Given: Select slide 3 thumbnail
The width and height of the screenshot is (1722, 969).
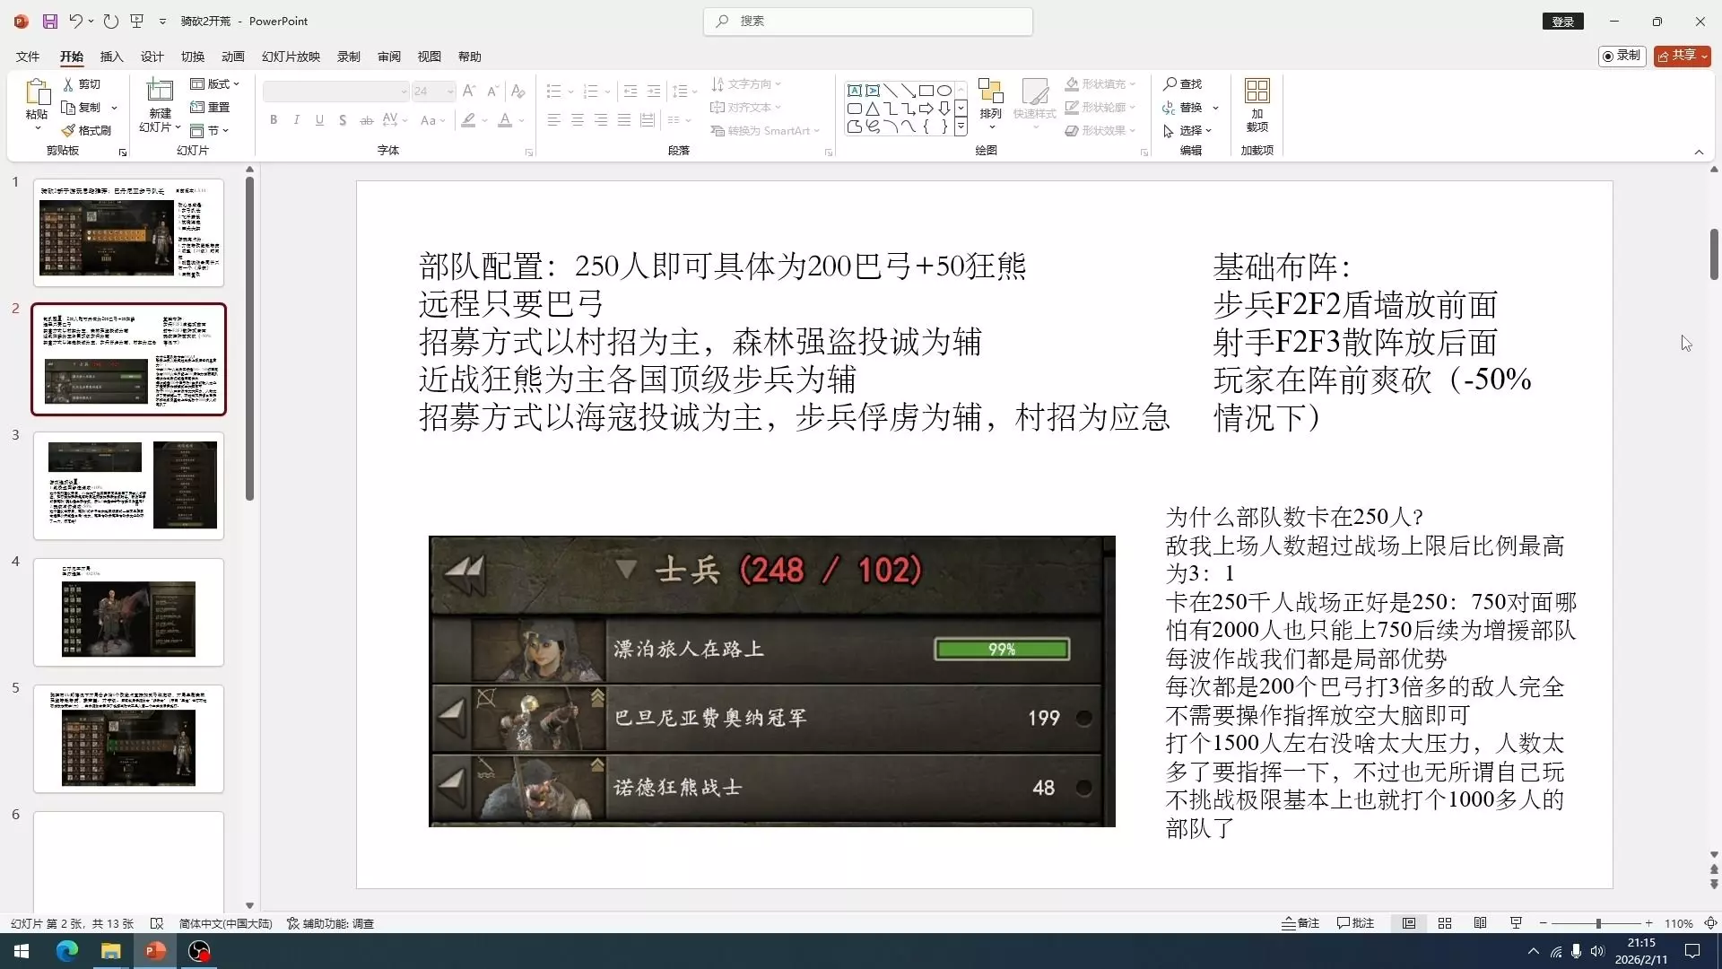Looking at the screenshot, I should (128, 485).
